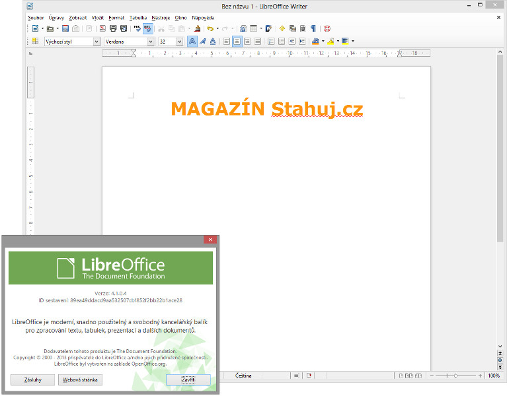Viewport: 507px width, 396px height.
Task: Open the font size 32 dropdown
Action: (179, 42)
